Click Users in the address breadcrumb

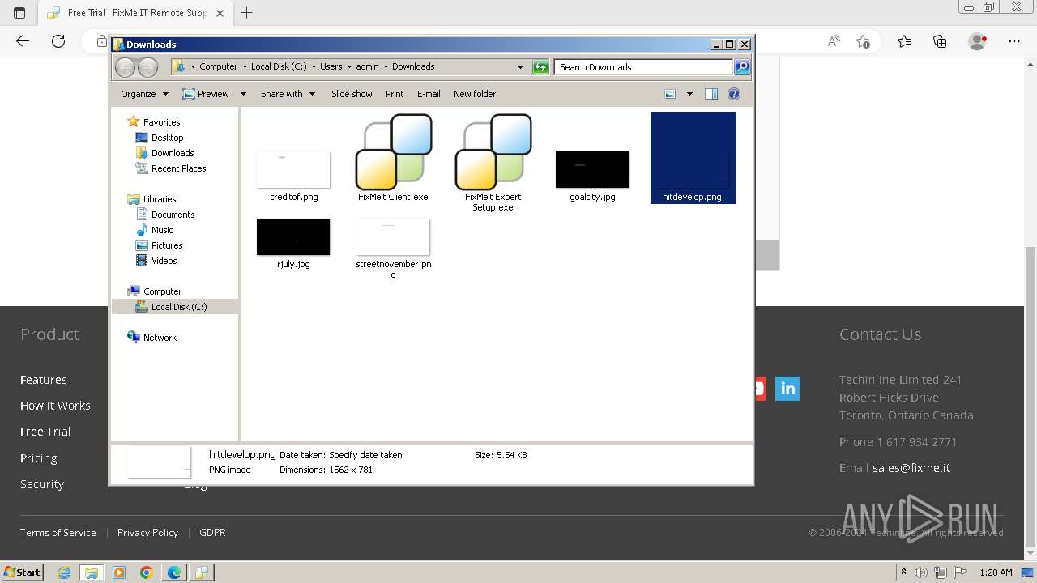coord(331,67)
